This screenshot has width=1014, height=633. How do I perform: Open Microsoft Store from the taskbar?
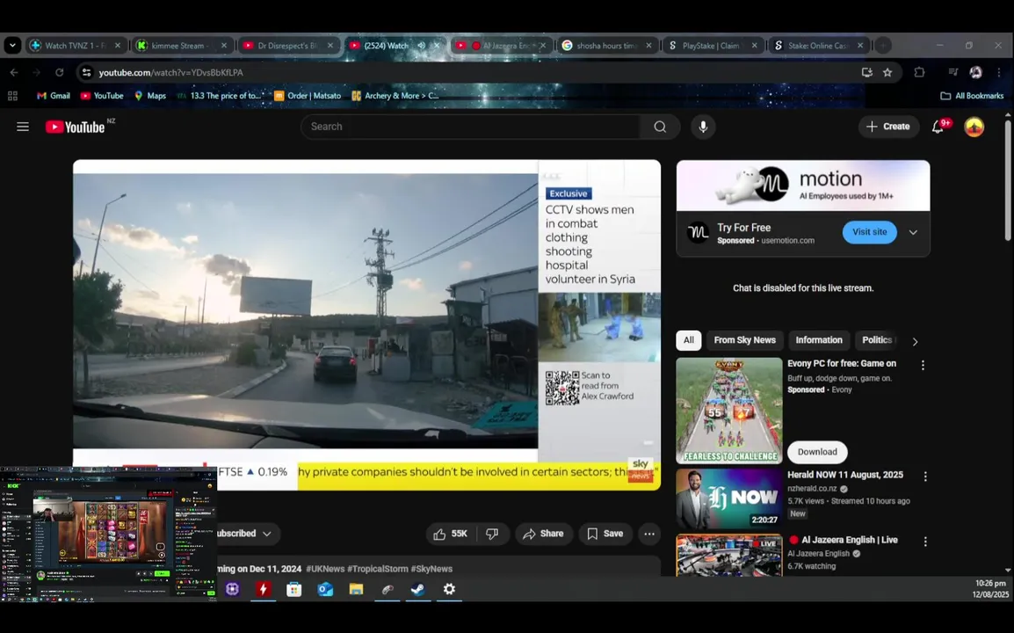point(293,589)
